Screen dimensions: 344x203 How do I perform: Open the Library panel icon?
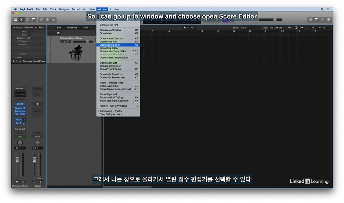16,20
